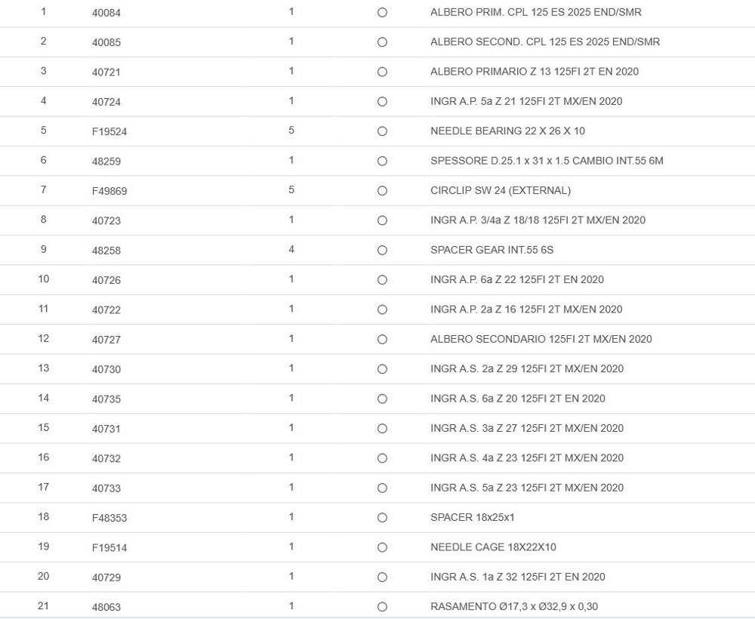Screen dimensions: 755x619
Task: Open part number 40735
Action: 106,399
